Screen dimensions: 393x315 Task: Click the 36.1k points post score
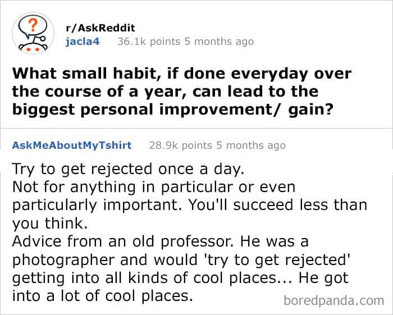[150, 41]
